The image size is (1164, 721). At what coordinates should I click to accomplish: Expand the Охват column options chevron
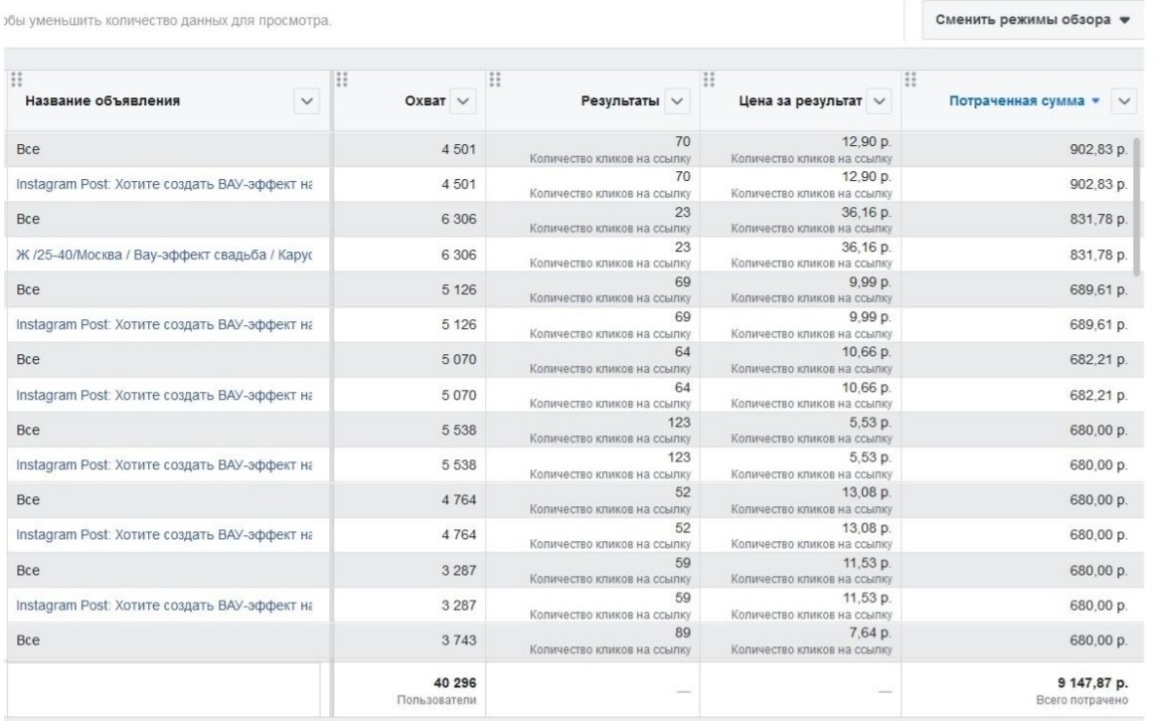tap(462, 100)
